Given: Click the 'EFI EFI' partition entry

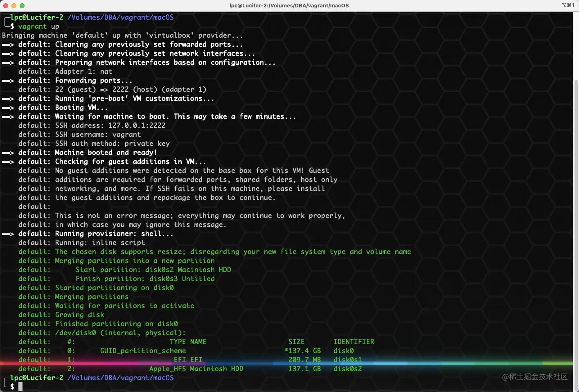Looking at the screenshot, I should pyautogui.click(x=188, y=360).
